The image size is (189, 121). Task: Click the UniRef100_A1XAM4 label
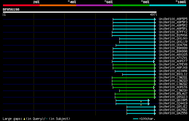173,71
